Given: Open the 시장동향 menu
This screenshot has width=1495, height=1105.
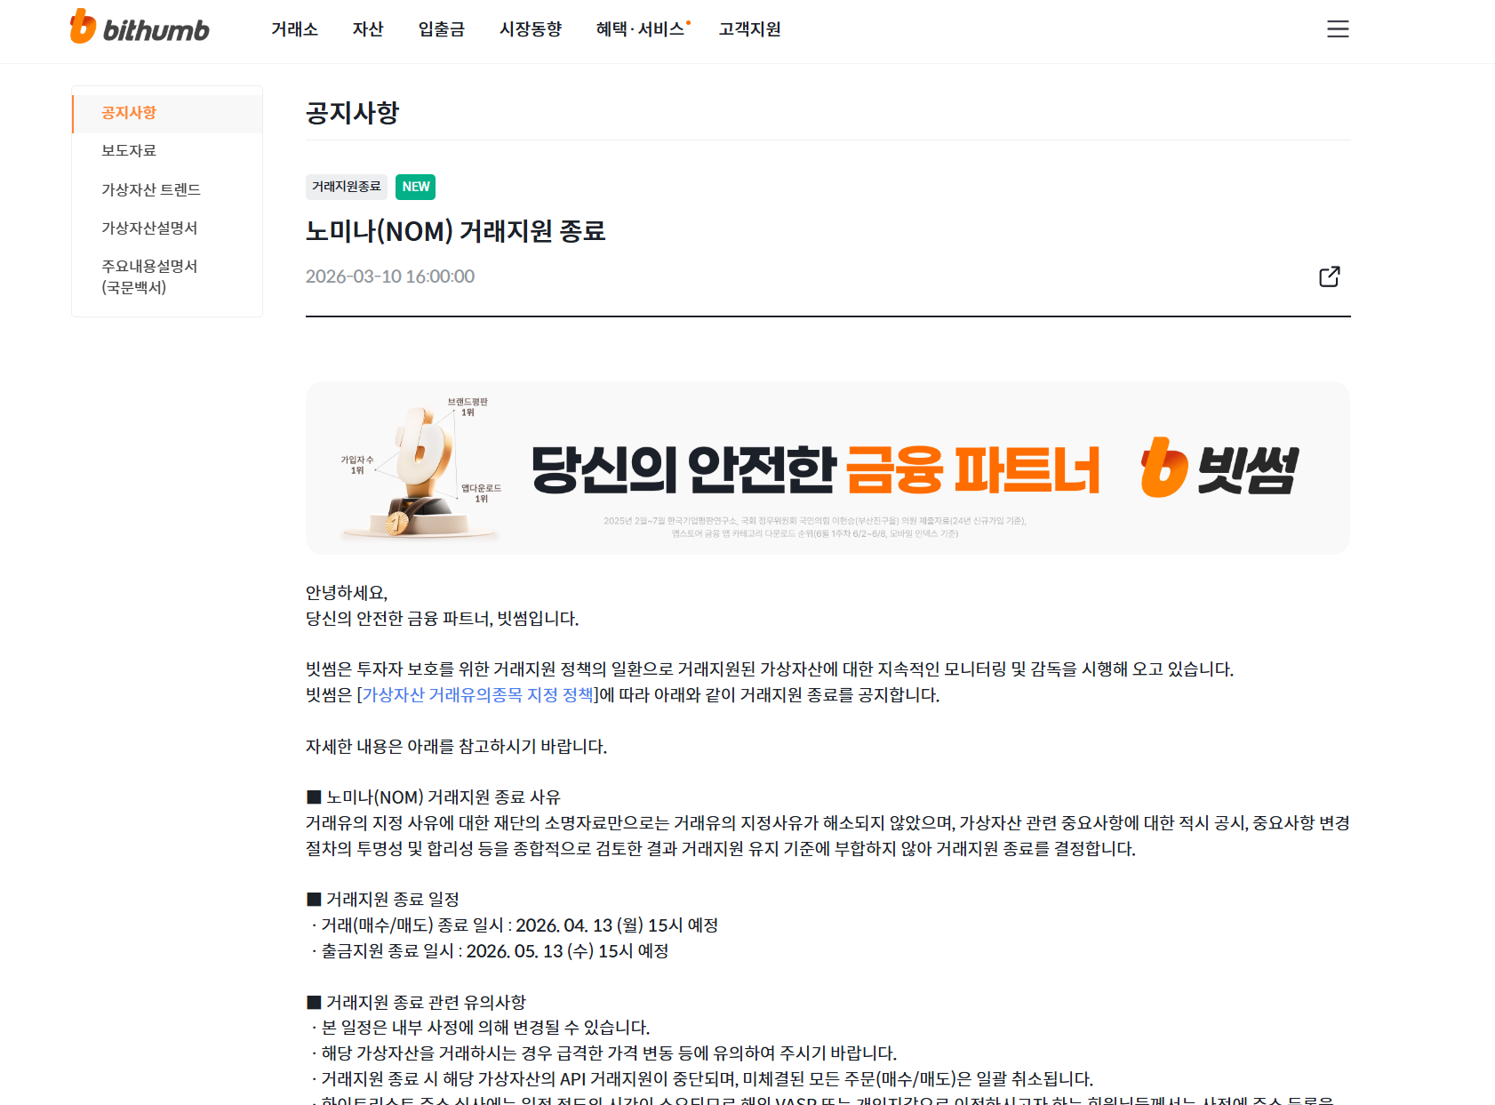Looking at the screenshot, I should [x=531, y=29].
